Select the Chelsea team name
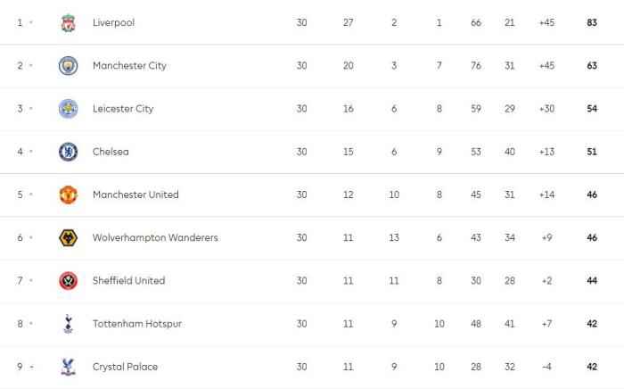 click(111, 152)
